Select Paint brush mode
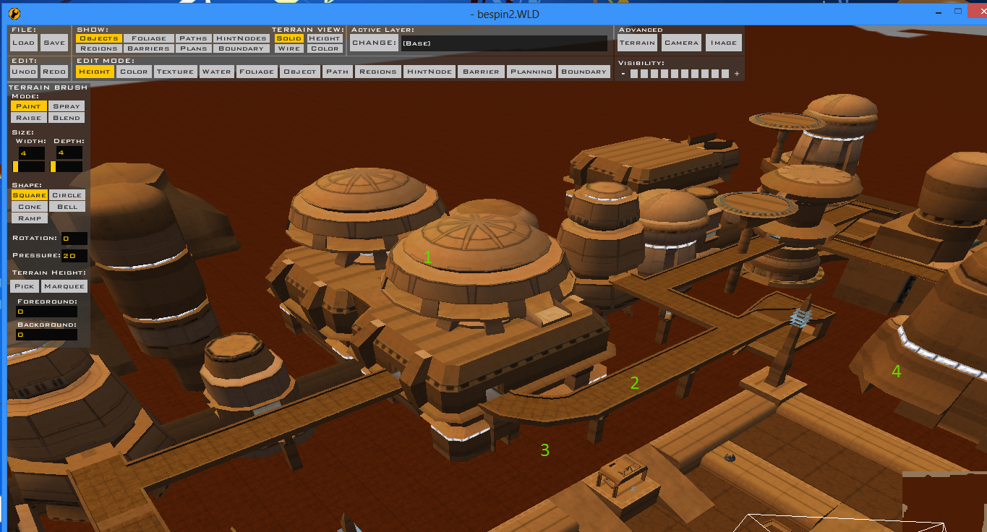The height and width of the screenshot is (532, 987). pyautogui.click(x=29, y=106)
